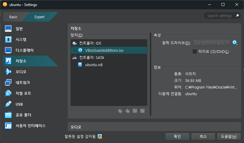The height and width of the screenshot is (143, 244).
Task: Click the 이미지 type value
Action: pyautogui.click(x=191, y=74)
